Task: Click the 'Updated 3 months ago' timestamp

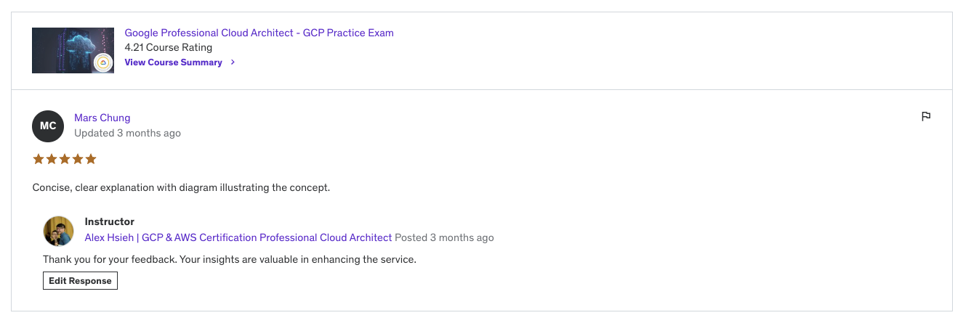Action: pyautogui.click(x=127, y=133)
